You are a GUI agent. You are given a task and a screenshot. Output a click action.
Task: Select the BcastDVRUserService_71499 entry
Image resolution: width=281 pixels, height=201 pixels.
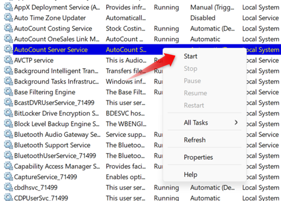click(54, 103)
